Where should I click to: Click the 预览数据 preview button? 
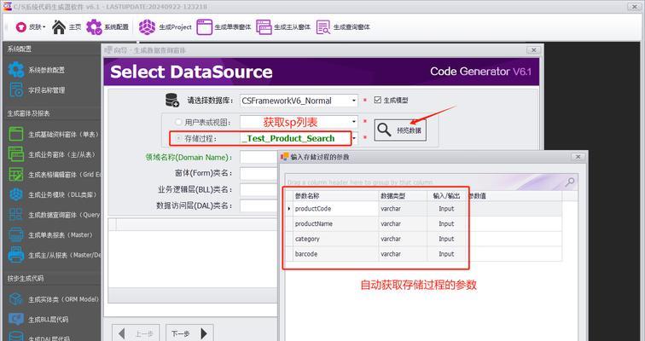(x=400, y=130)
